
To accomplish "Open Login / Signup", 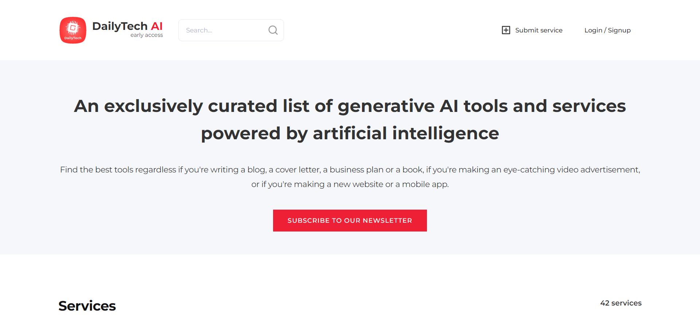I will click(x=607, y=30).
